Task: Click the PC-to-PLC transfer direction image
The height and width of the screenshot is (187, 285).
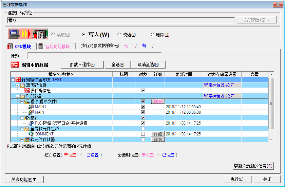Action: point(28,35)
